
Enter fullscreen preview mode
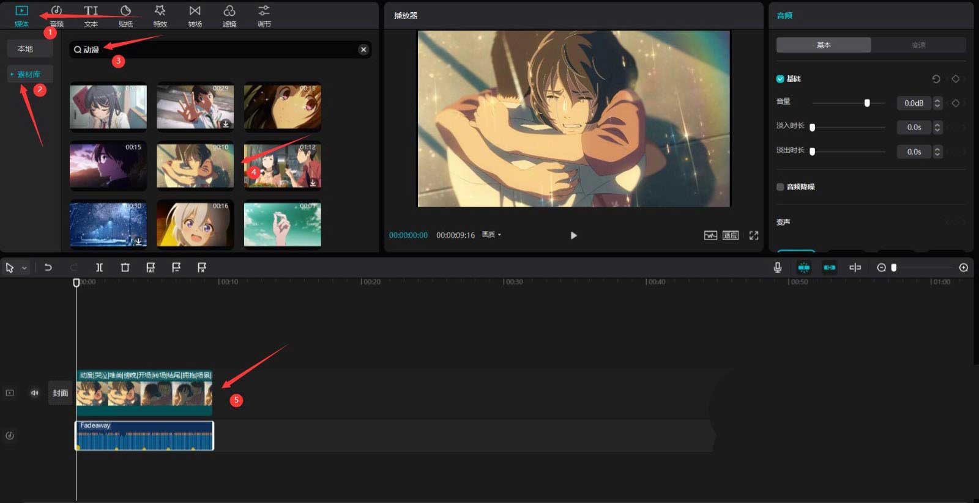point(754,235)
